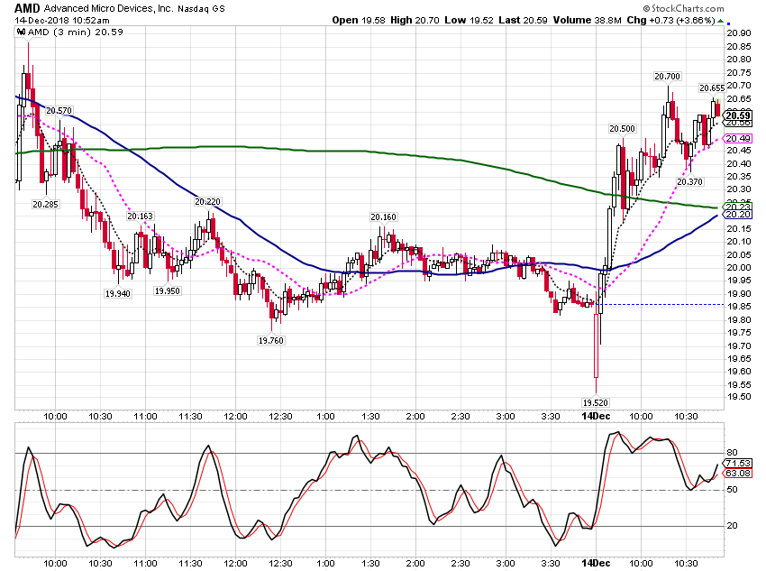Click the 19.940 low annotation
The width and height of the screenshot is (766, 571).
[x=118, y=294]
